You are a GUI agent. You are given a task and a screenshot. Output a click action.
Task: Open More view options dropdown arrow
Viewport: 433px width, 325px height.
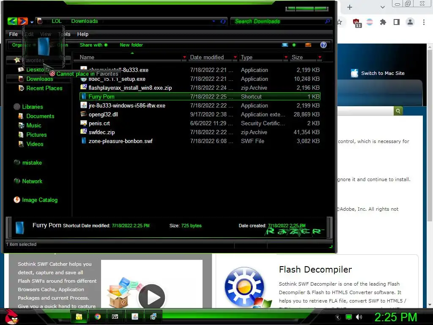(294, 45)
